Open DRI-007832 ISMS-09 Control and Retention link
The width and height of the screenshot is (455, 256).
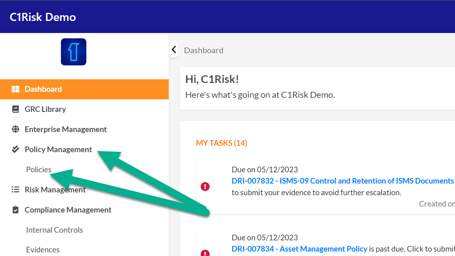tap(343, 181)
